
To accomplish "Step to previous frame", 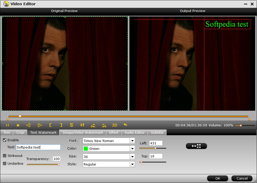I will [28, 125].
